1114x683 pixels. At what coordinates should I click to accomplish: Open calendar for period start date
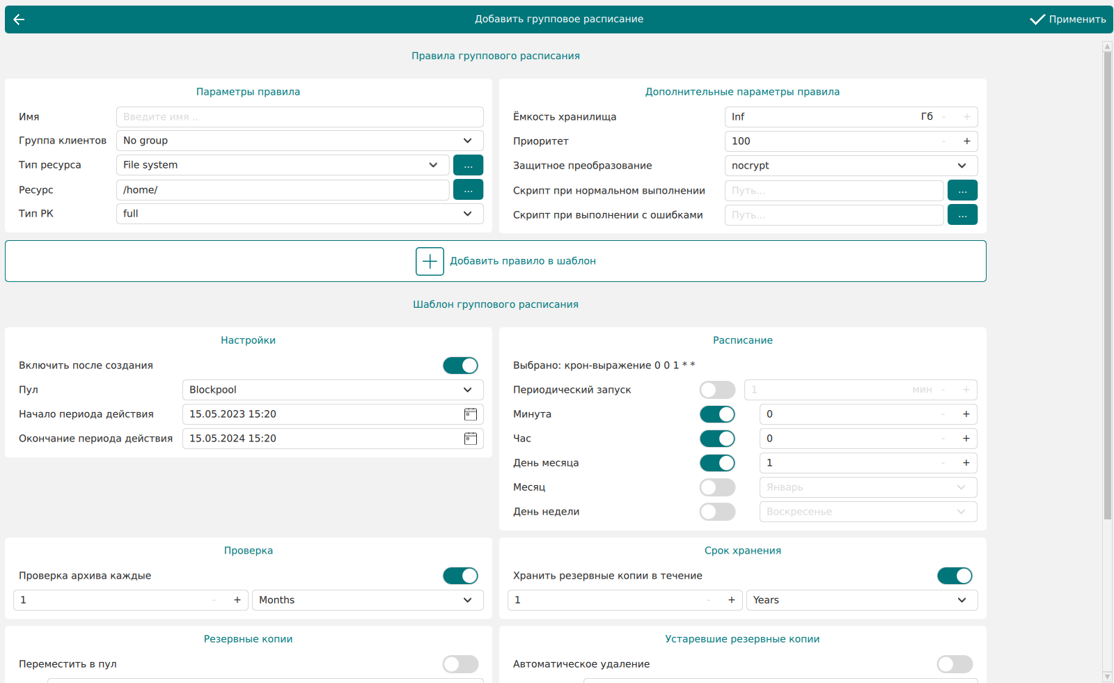click(471, 414)
